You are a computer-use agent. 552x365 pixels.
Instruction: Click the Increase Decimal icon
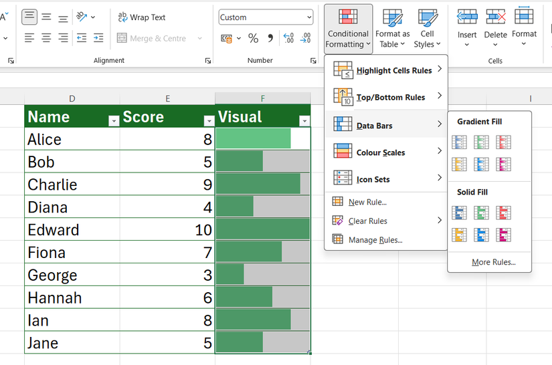point(288,38)
